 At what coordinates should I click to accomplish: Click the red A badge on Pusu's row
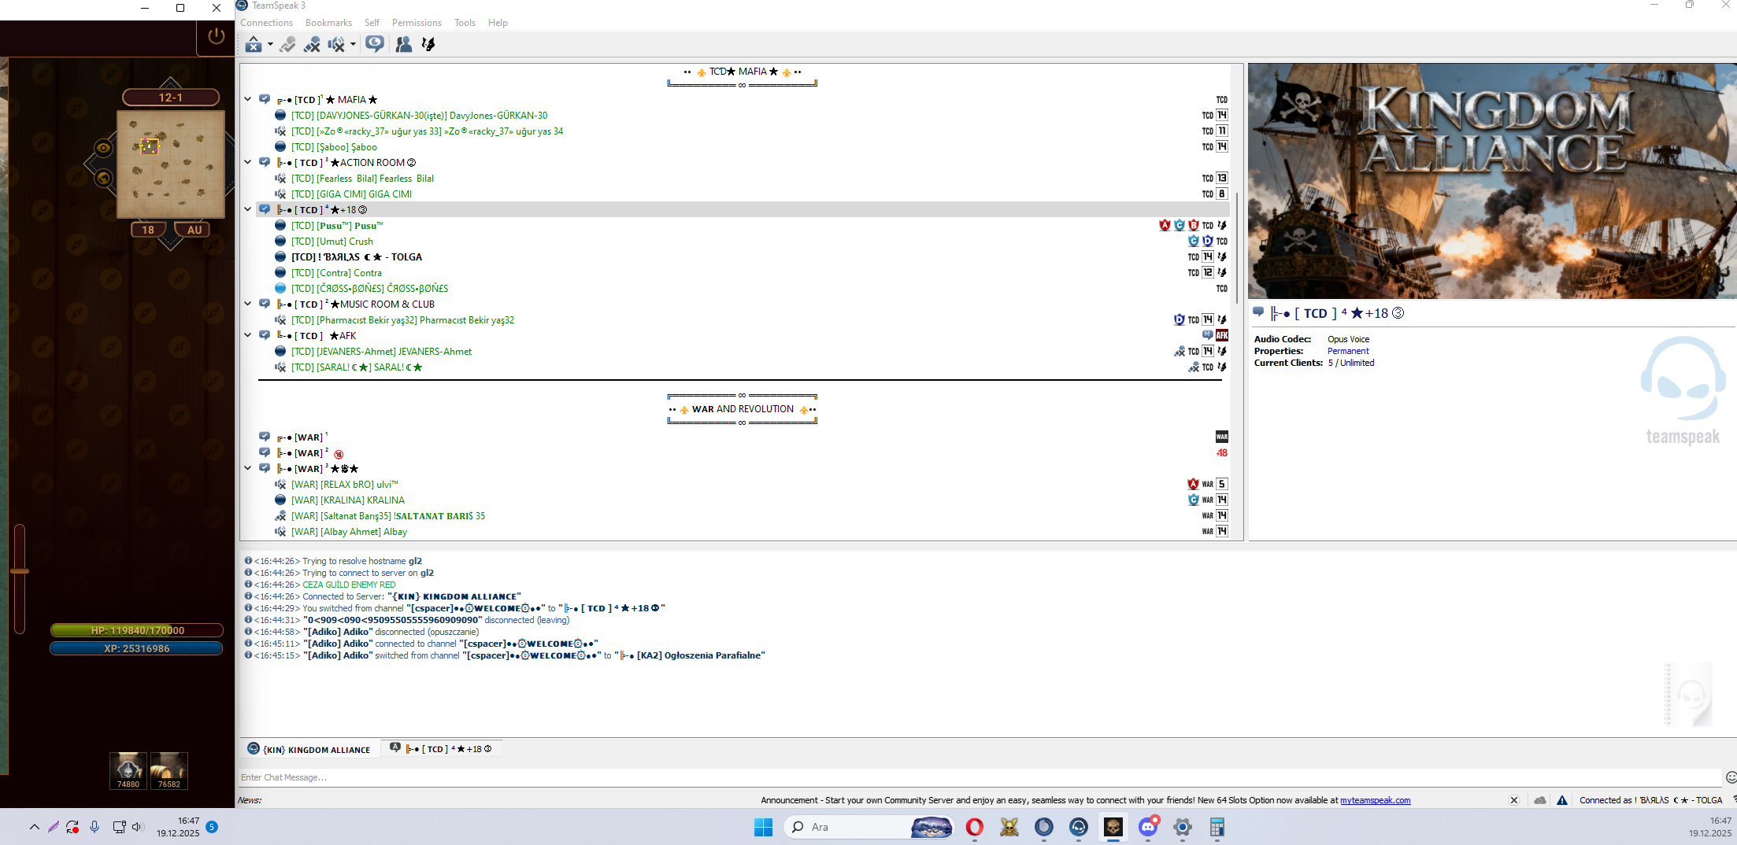(x=1165, y=226)
